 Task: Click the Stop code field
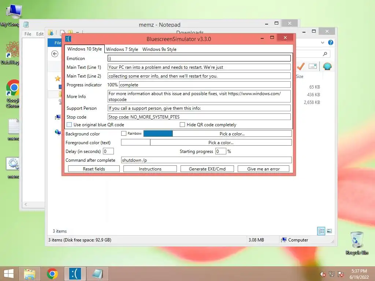199,117
